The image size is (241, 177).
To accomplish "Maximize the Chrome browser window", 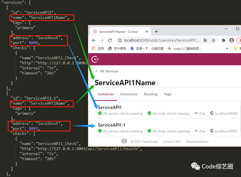I will tap(238, 29).
